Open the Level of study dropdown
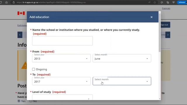 [62, 97]
